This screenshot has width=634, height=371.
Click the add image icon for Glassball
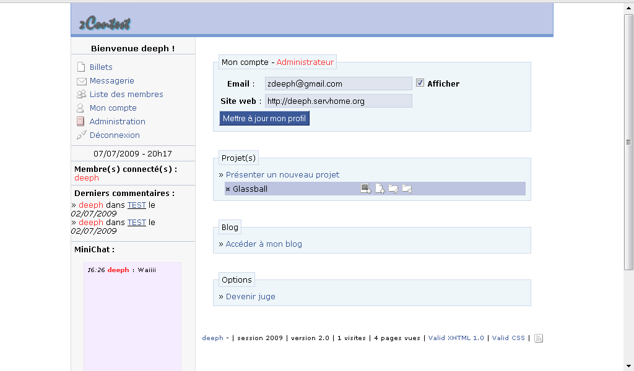[366, 189]
